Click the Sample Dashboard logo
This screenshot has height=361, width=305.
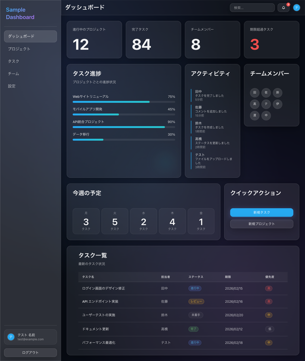pyautogui.click(x=20, y=14)
